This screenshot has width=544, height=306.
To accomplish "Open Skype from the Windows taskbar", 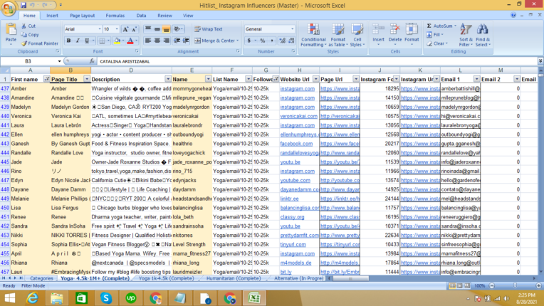I will (x=106, y=298).
